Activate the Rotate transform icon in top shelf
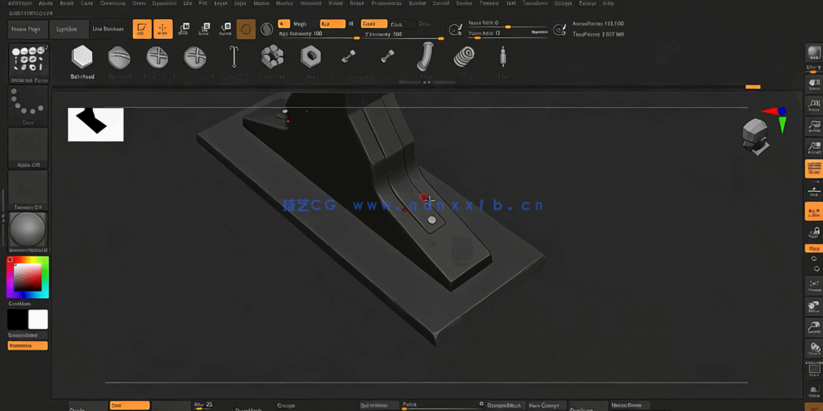Image resolution: width=823 pixels, height=411 pixels. [225, 29]
